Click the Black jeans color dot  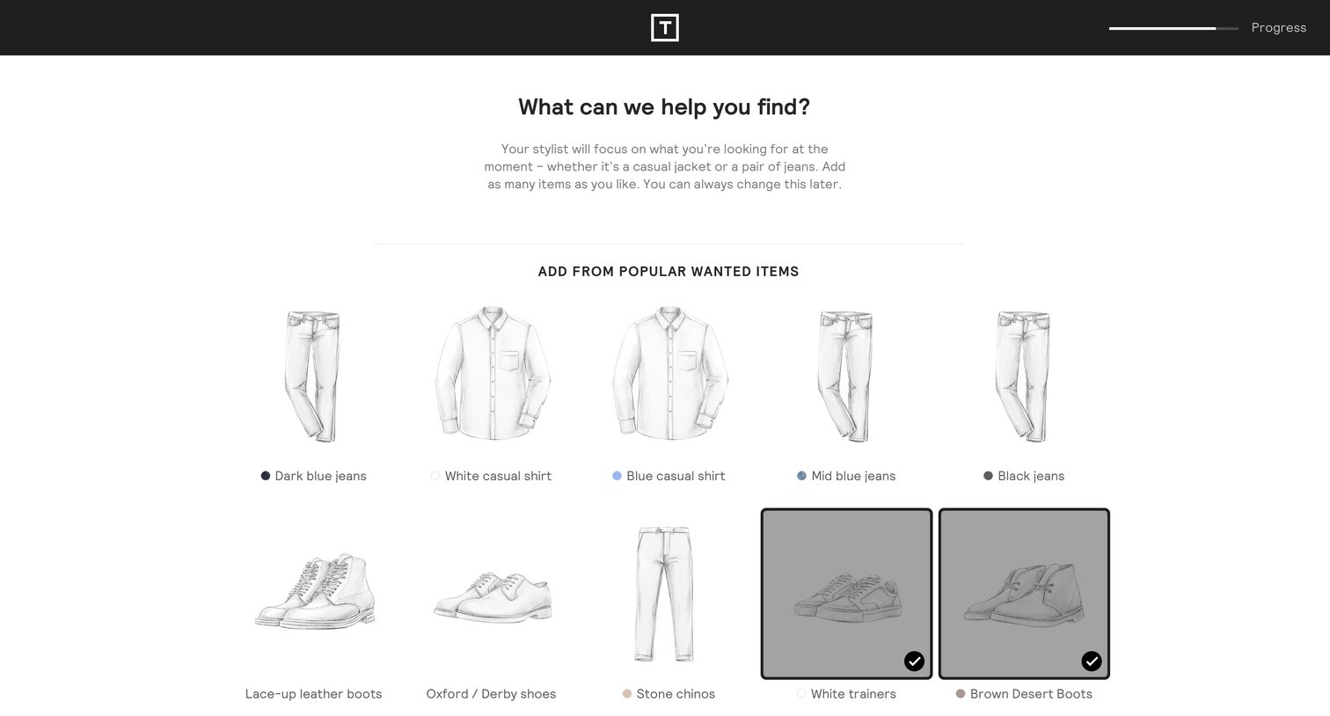click(x=988, y=476)
